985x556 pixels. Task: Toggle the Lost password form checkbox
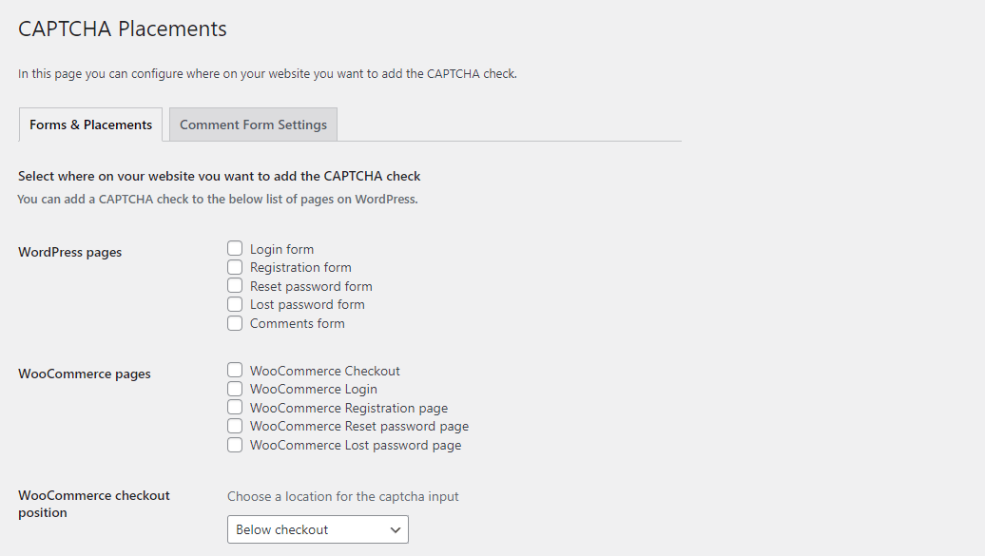pyautogui.click(x=235, y=304)
